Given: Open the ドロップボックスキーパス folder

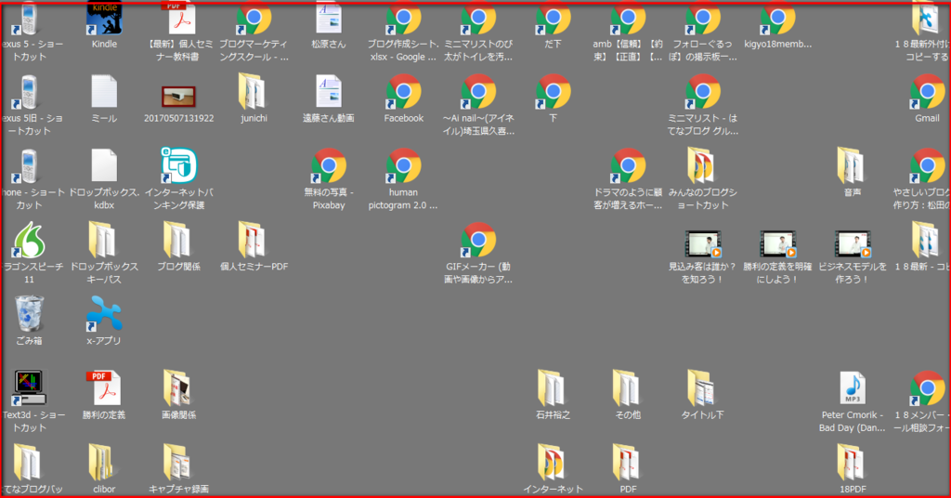Looking at the screenshot, I should pos(102,241).
